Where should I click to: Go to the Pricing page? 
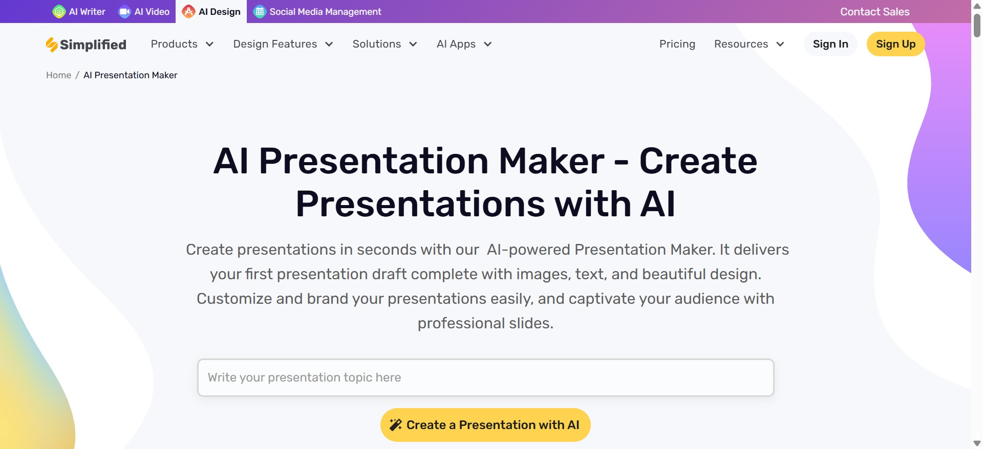(x=677, y=44)
